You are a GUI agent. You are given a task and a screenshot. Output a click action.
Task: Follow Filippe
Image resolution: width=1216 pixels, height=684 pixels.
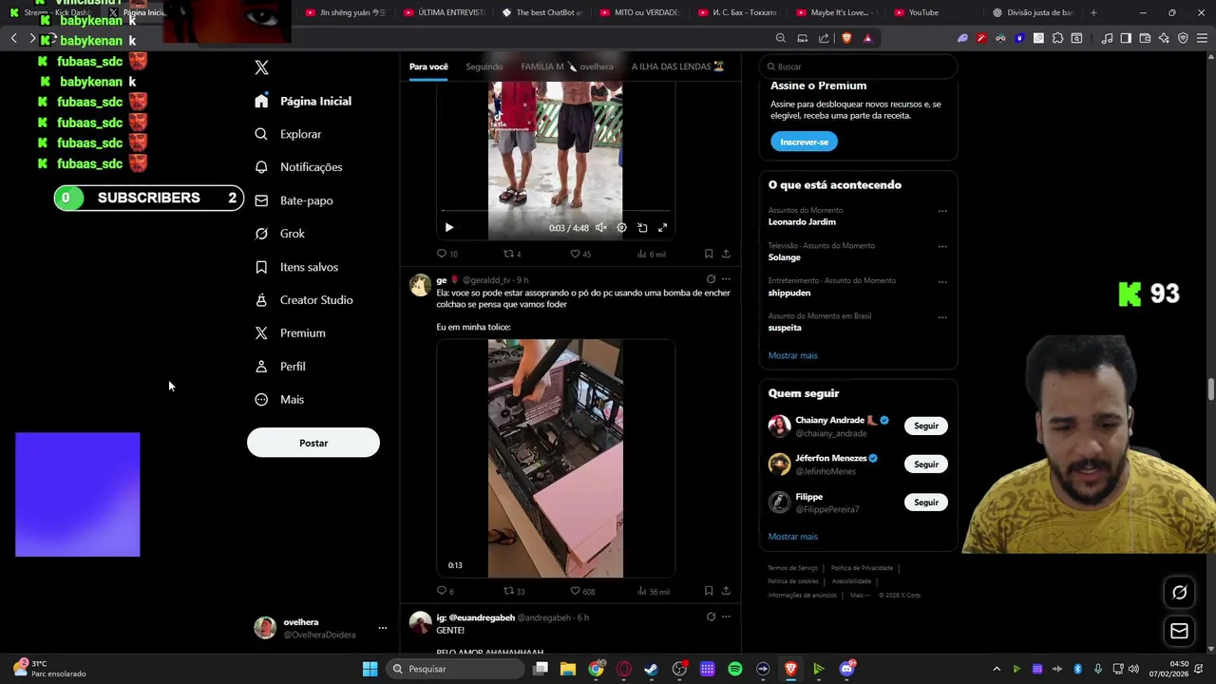925,503
